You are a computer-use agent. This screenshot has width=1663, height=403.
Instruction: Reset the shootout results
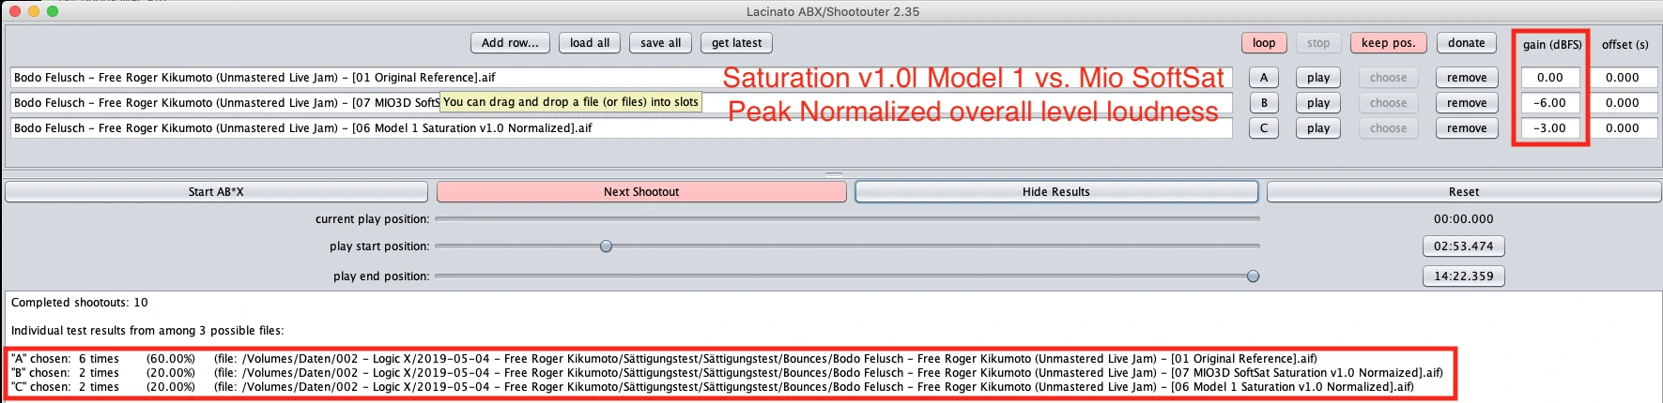(x=1463, y=192)
